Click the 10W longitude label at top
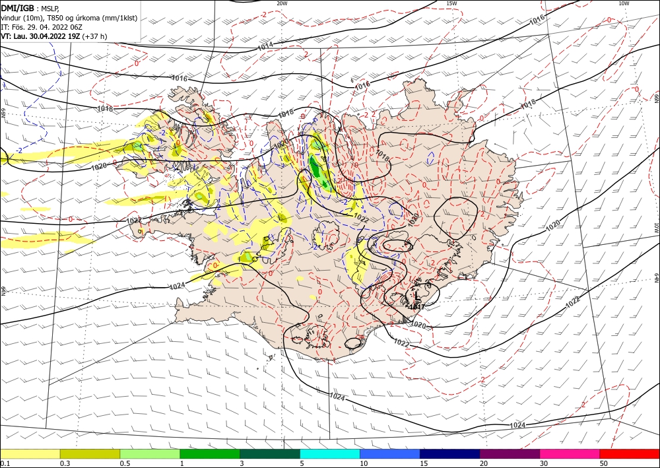Viewport: 660px width, 468px height. tap(624, 3)
